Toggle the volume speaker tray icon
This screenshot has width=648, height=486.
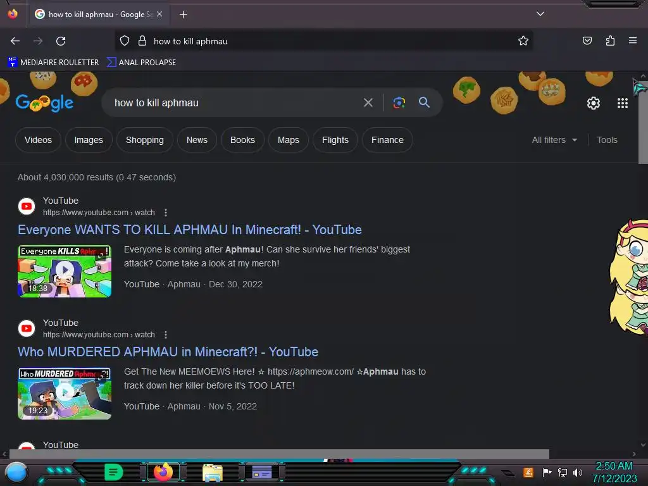click(x=577, y=472)
